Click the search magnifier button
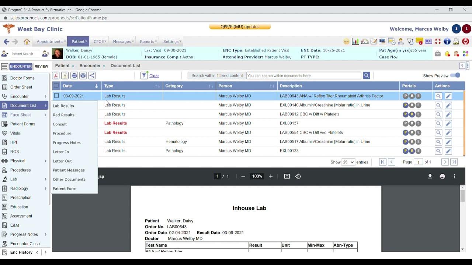This screenshot has height=265, width=472. pyautogui.click(x=366, y=75)
